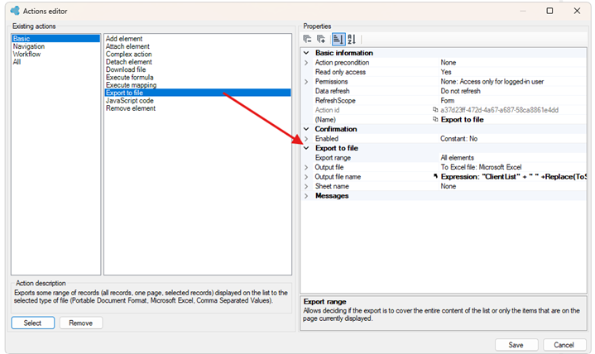Click the Export range value field
The width and height of the screenshot is (595, 354).
pyautogui.click(x=512, y=157)
